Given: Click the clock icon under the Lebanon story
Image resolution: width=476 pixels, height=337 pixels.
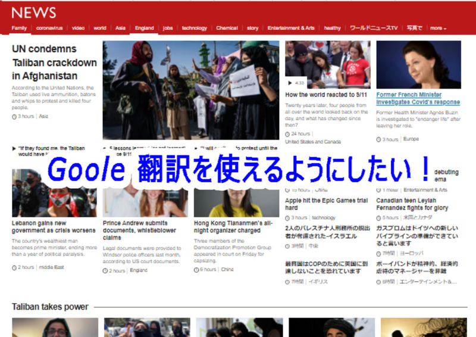Looking at the screenshot, I should [14, 268].
